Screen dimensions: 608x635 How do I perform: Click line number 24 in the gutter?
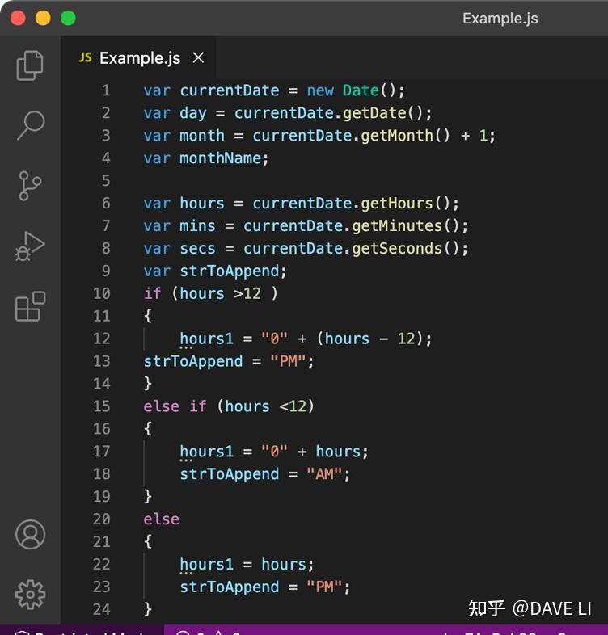point(101,609)
